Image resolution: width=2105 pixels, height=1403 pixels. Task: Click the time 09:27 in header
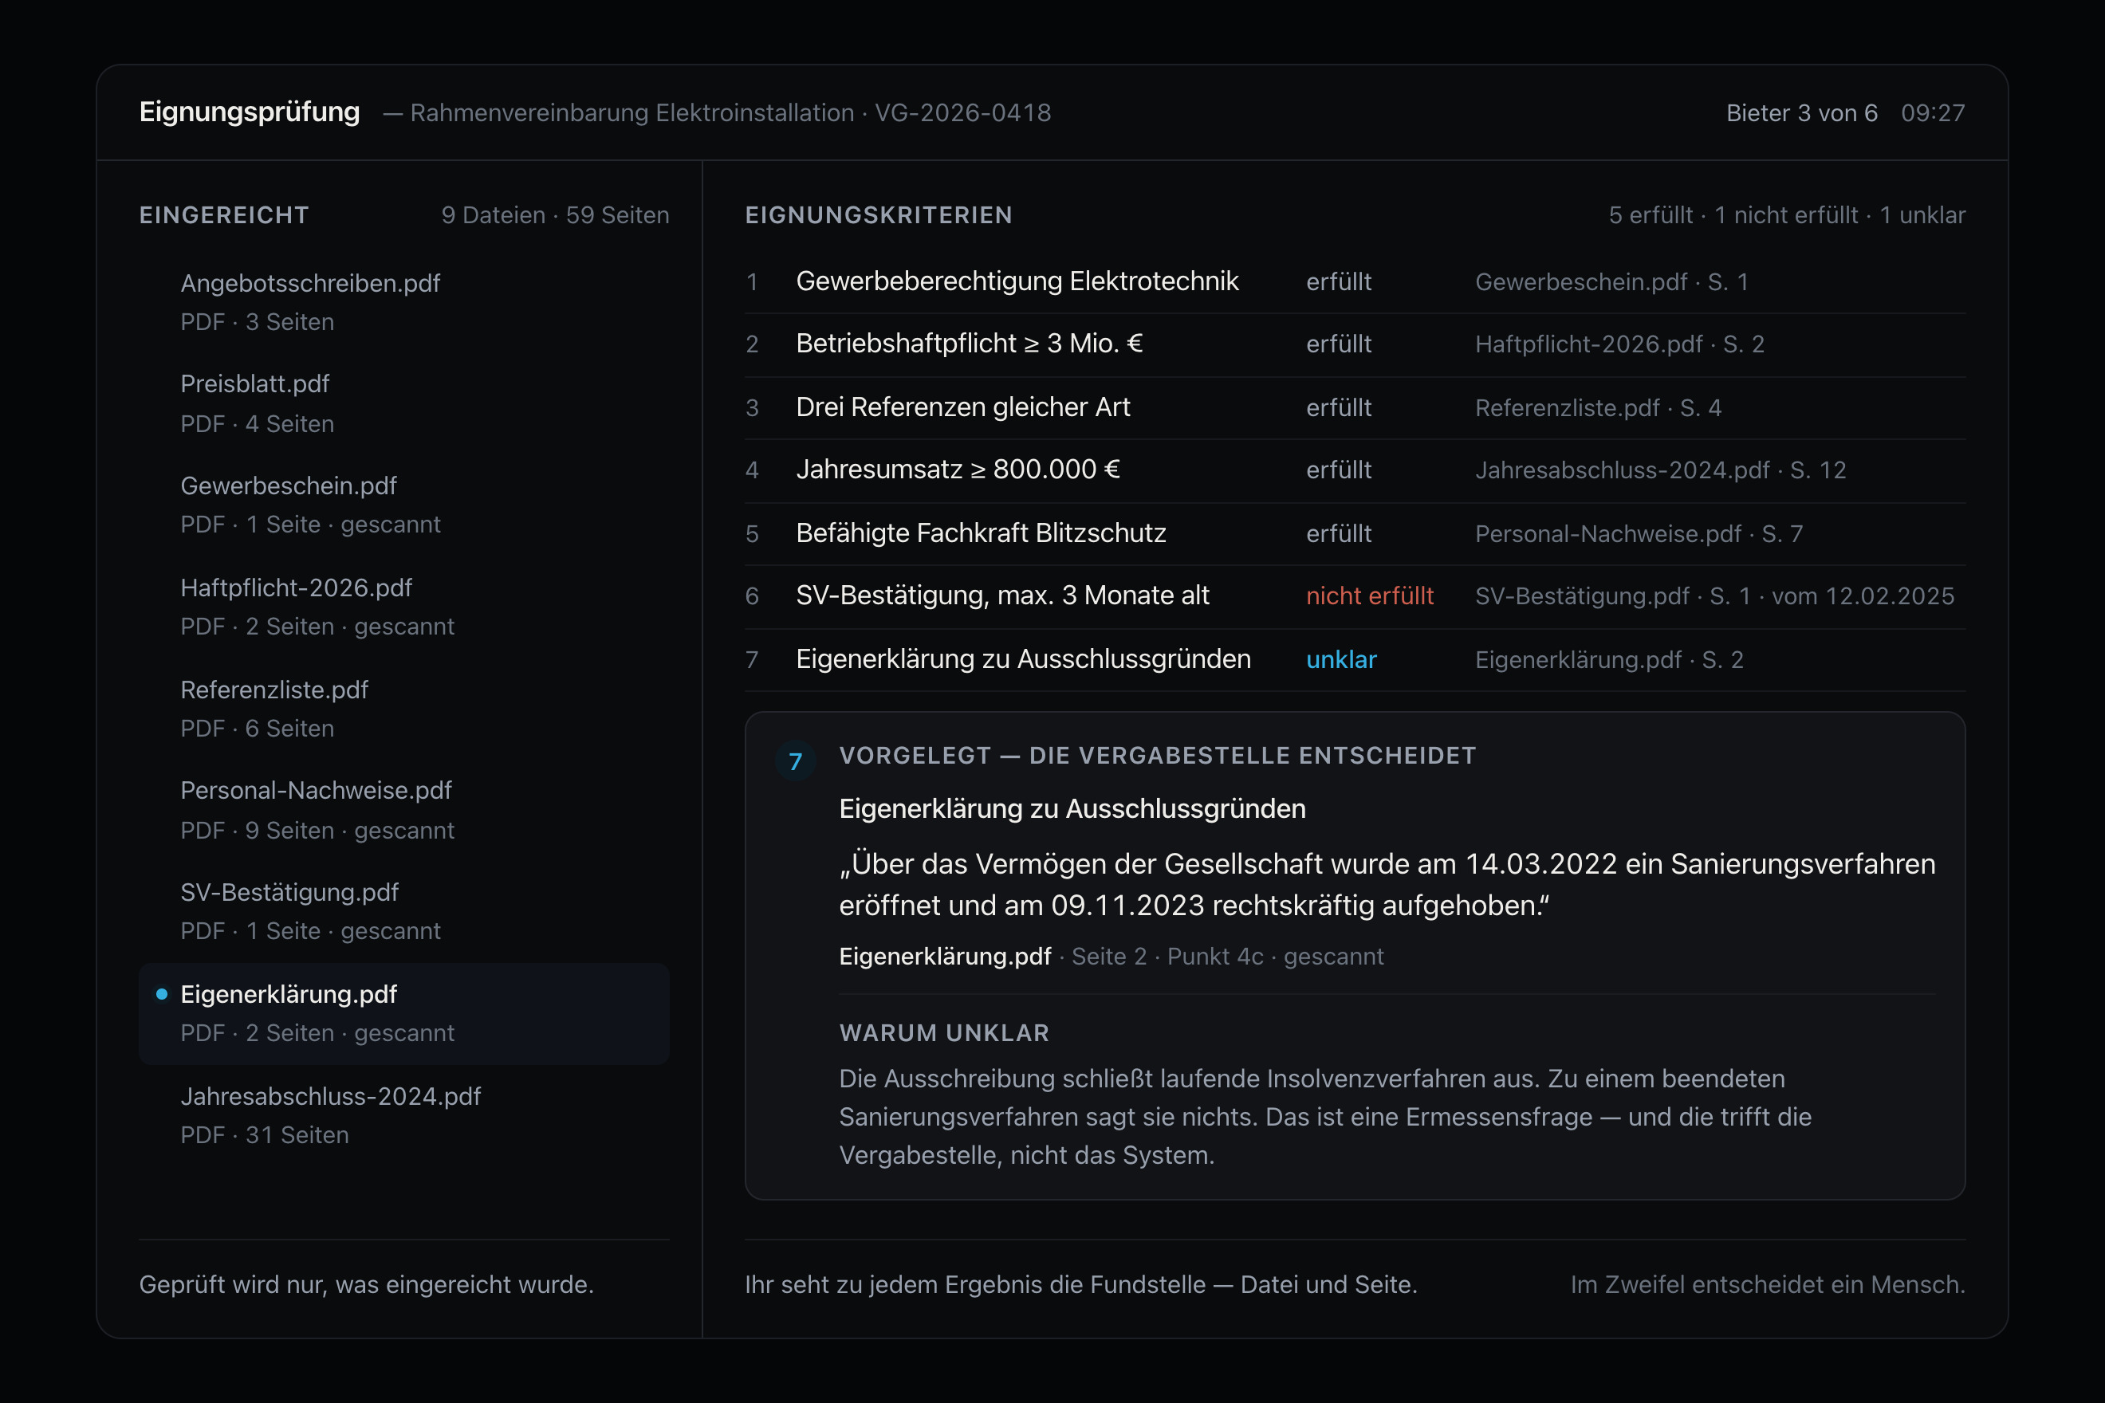[1932, 112]
